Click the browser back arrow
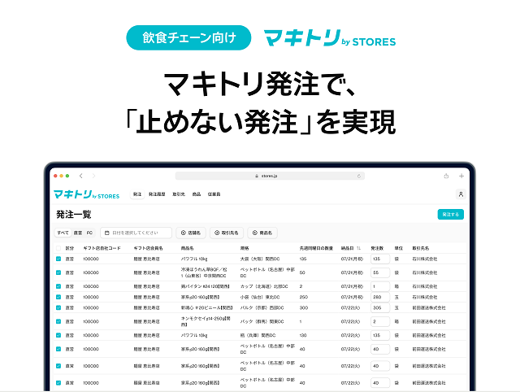This screenshot has width=520, height=392. (81, 176)
